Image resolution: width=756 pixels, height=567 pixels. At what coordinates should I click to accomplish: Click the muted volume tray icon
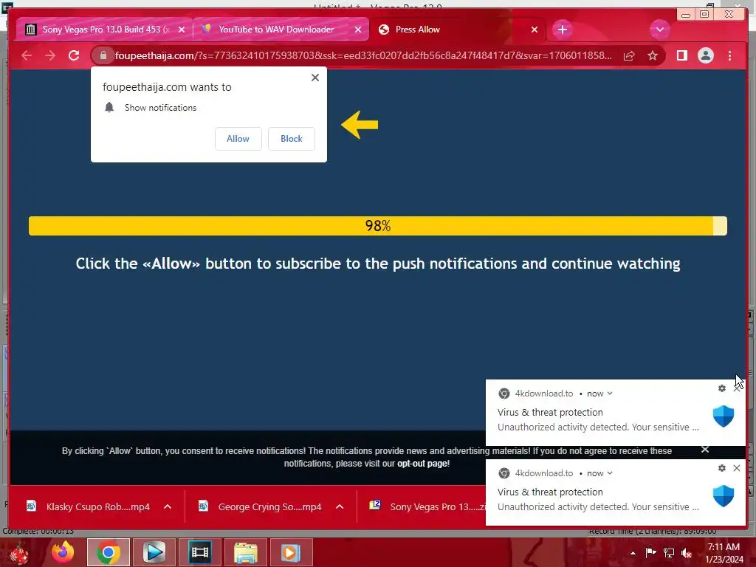point(687,552)
